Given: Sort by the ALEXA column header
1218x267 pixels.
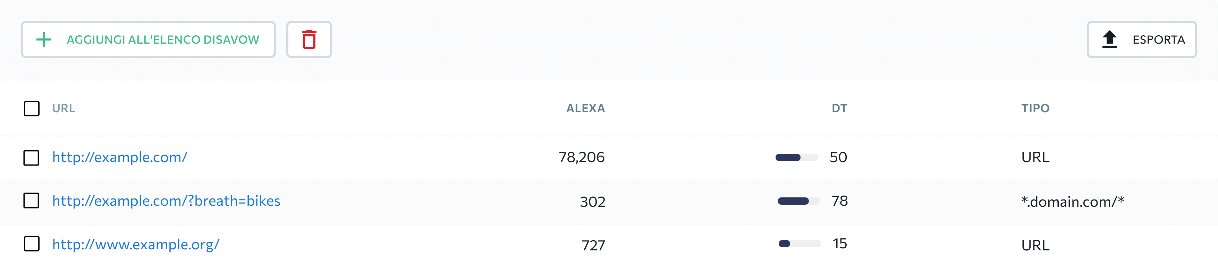Looking at the screenshot, I should [585, 108].
